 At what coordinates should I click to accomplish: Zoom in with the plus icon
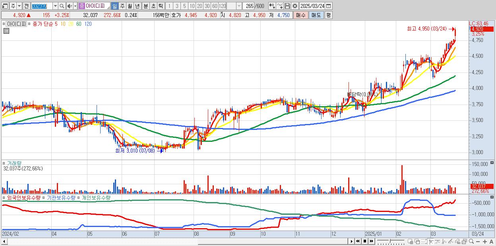click(485, 242)
